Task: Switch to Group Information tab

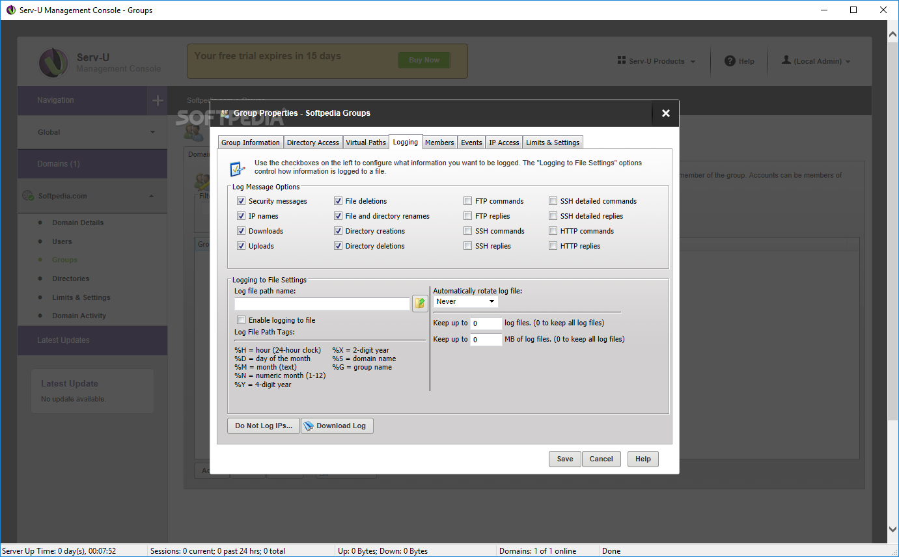Action: 251,143
